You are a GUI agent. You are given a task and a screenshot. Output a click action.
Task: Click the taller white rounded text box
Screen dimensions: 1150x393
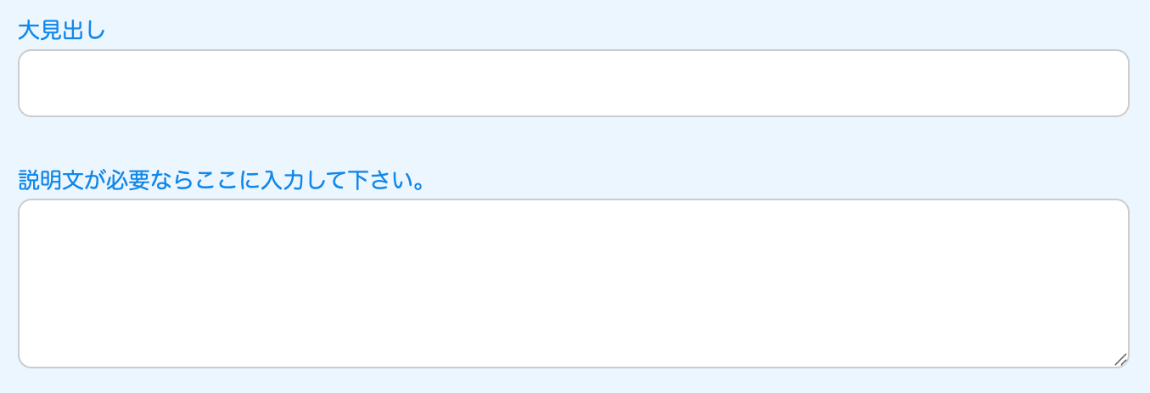[573, 284]
